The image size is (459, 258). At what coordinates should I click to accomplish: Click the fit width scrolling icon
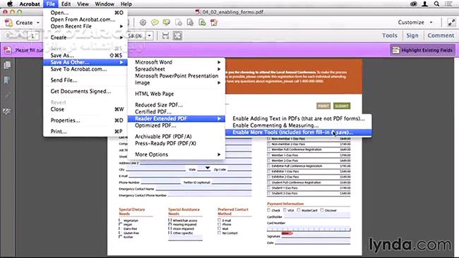click(166, 36)
